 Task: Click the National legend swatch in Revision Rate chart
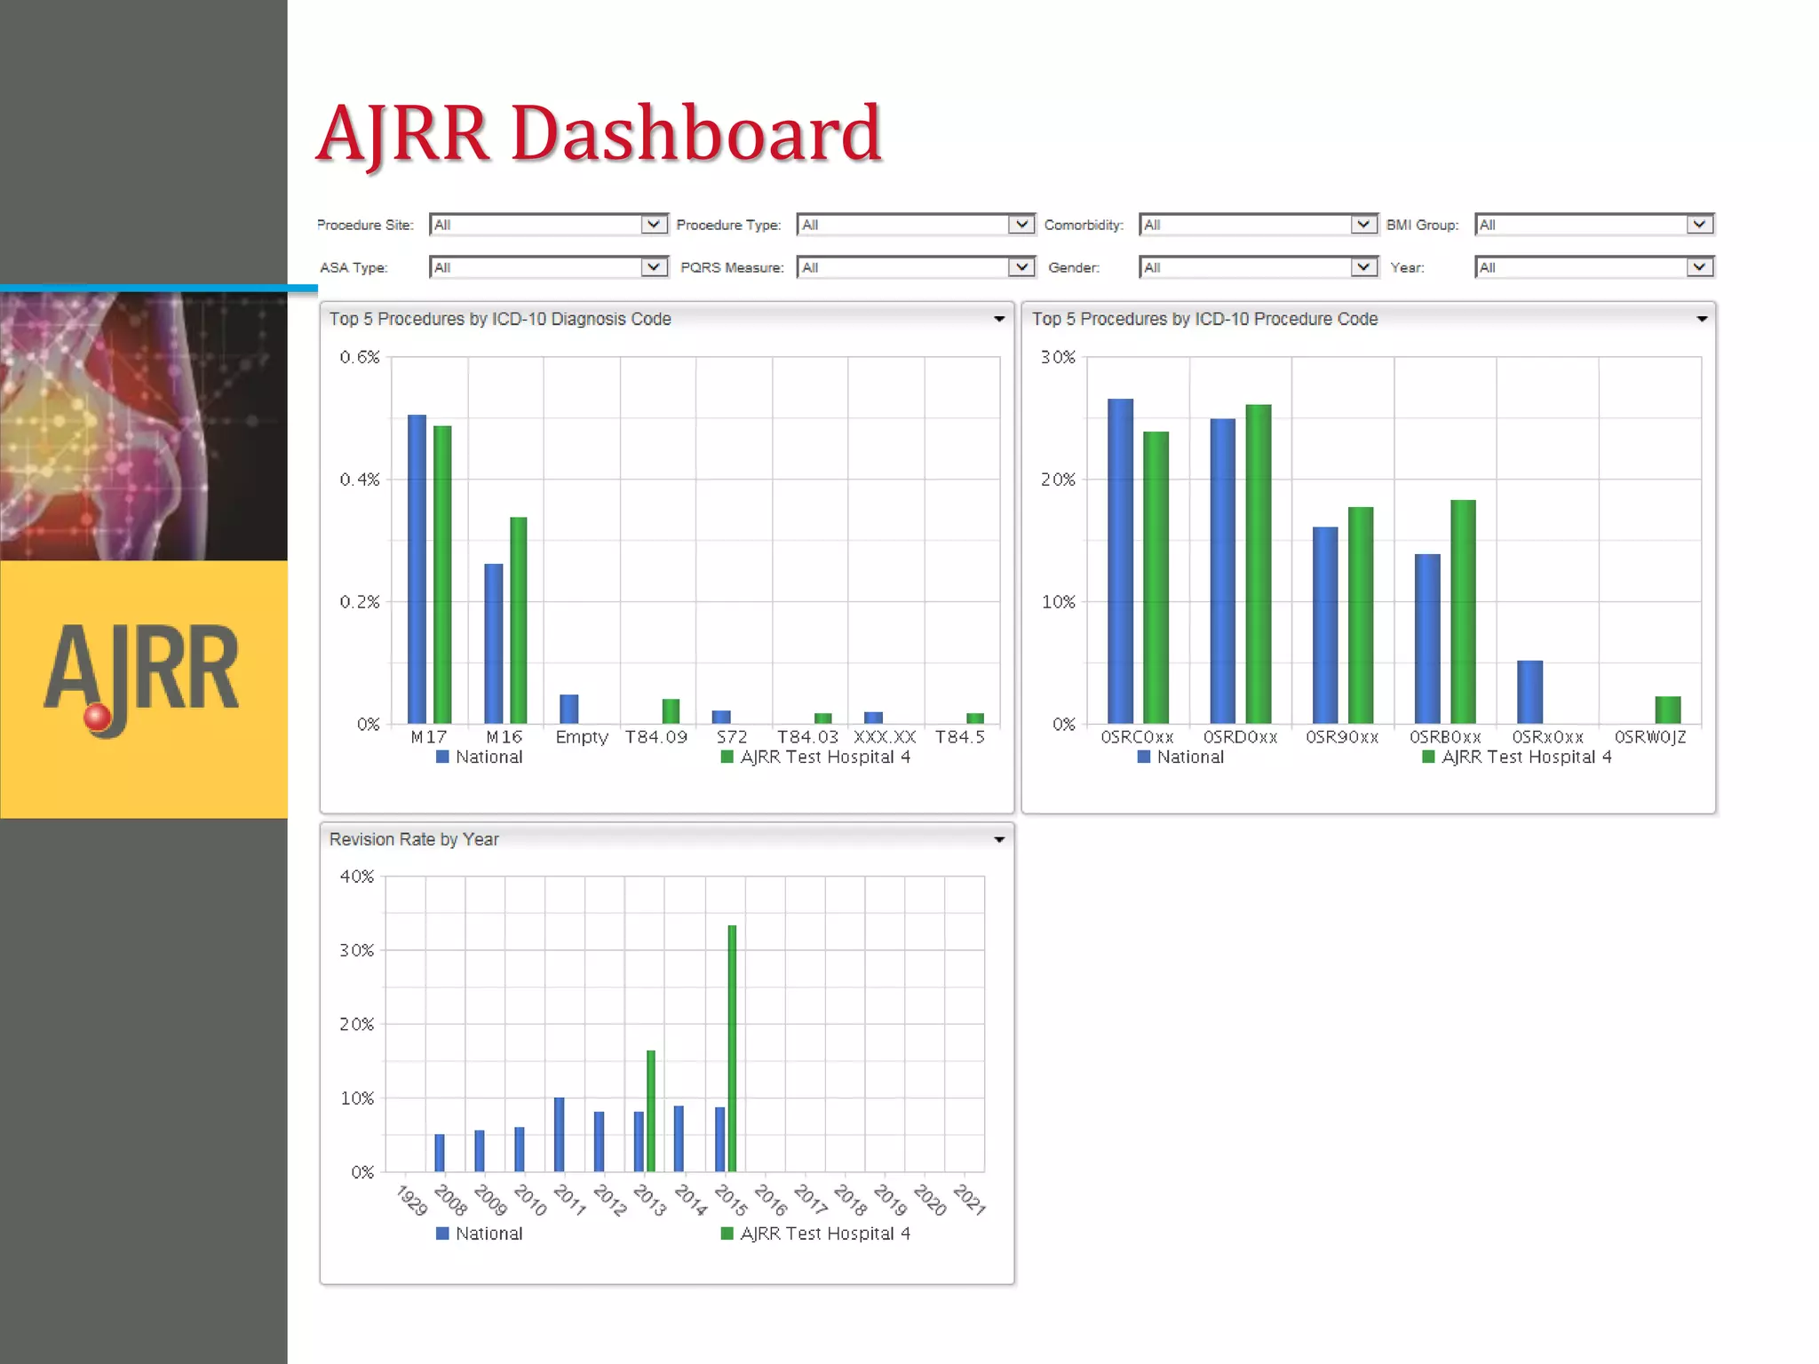point(442,1233)
